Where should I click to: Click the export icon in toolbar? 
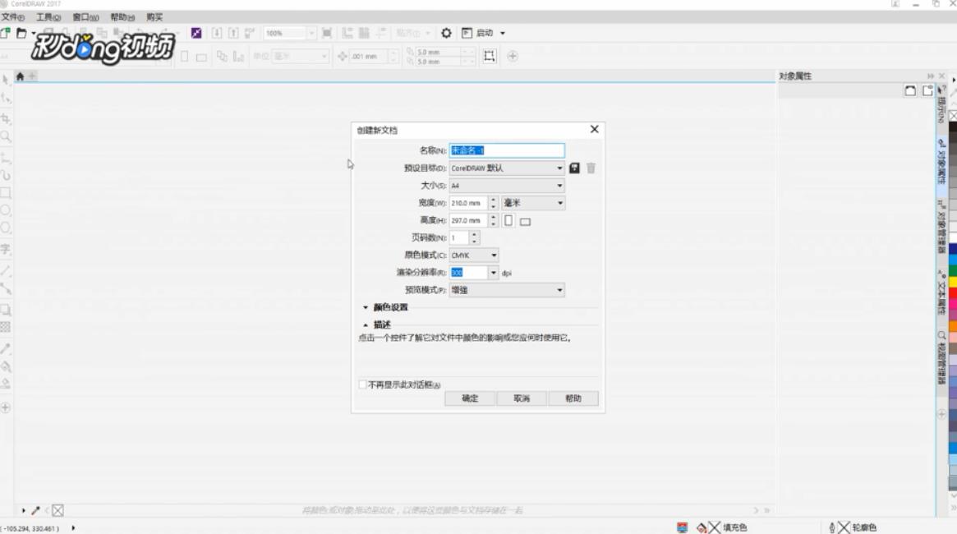[233, 33]
